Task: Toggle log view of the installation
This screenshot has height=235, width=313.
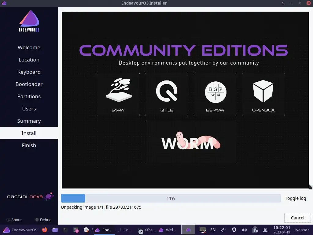Action: 295,198
